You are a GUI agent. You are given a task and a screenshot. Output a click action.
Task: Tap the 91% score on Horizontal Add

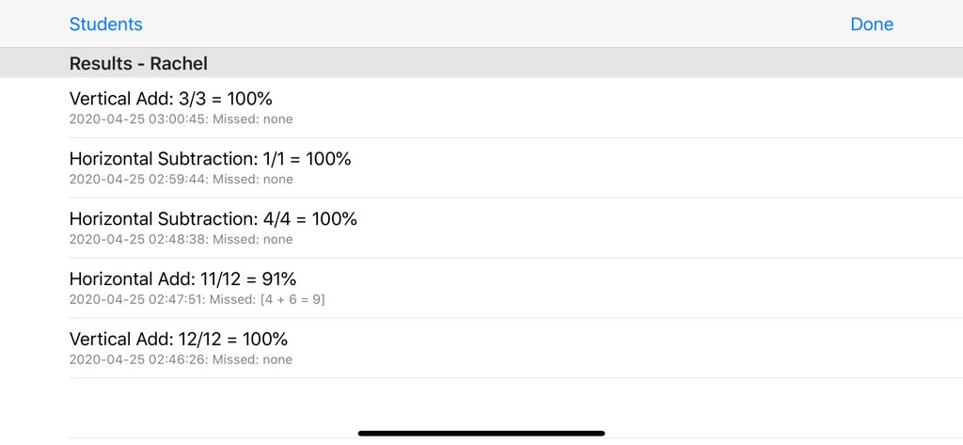coord(279,279)
